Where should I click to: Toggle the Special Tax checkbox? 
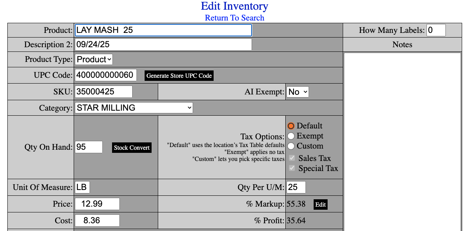[x=292, y=168]
